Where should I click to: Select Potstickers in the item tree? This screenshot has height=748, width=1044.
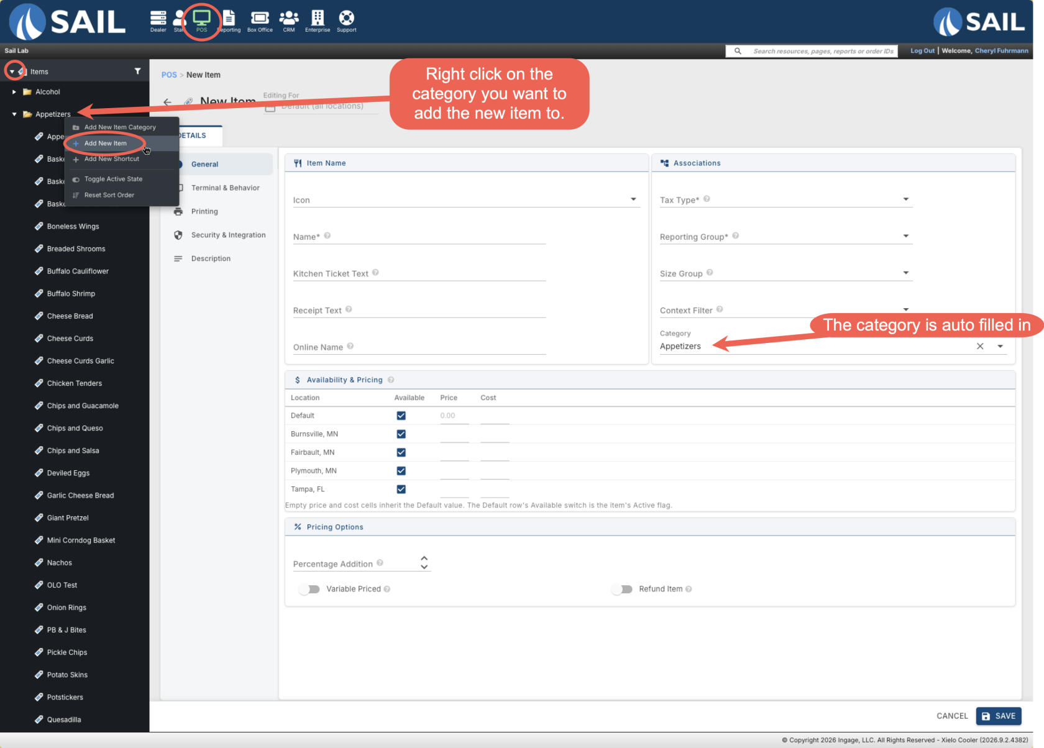tap(65, 697)
